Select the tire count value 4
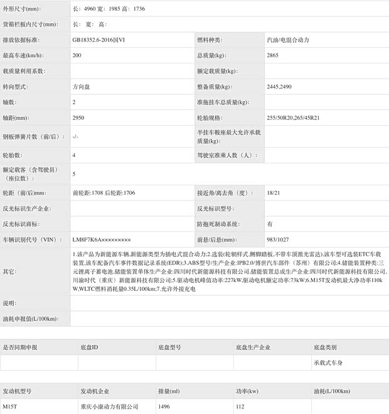Viewport: 389px width, 414px height. [74, 155]
